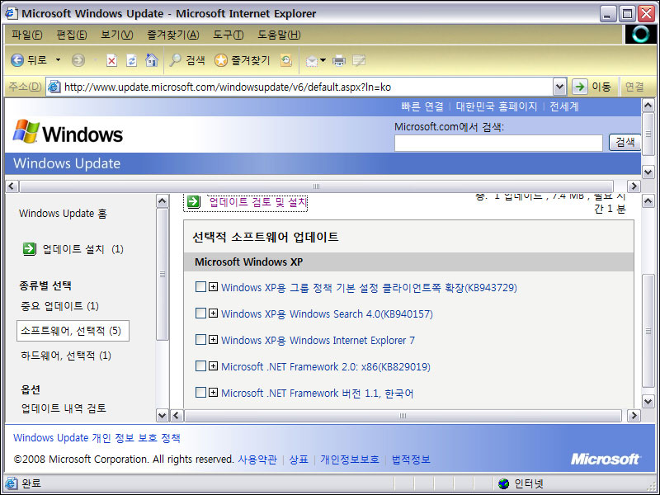Expand details for Internet Explorer 7 update
660x495 pixels.
pyautogui.click(x=214, y=340)
